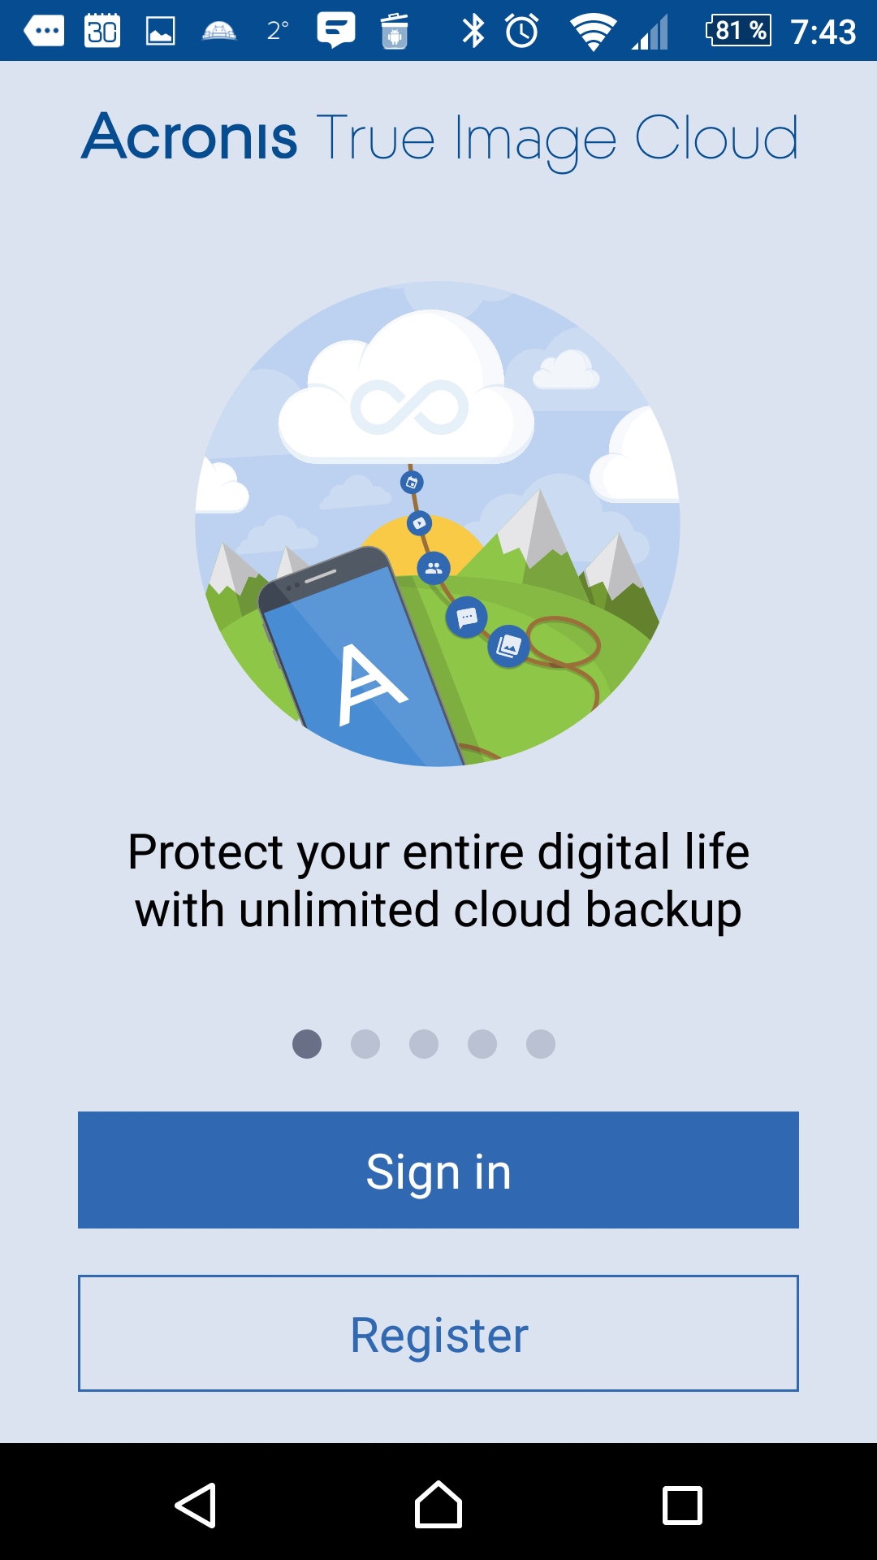877x1560 pixels.
Task: Select the first page indicator dot
Action: tap(307, 1044)
